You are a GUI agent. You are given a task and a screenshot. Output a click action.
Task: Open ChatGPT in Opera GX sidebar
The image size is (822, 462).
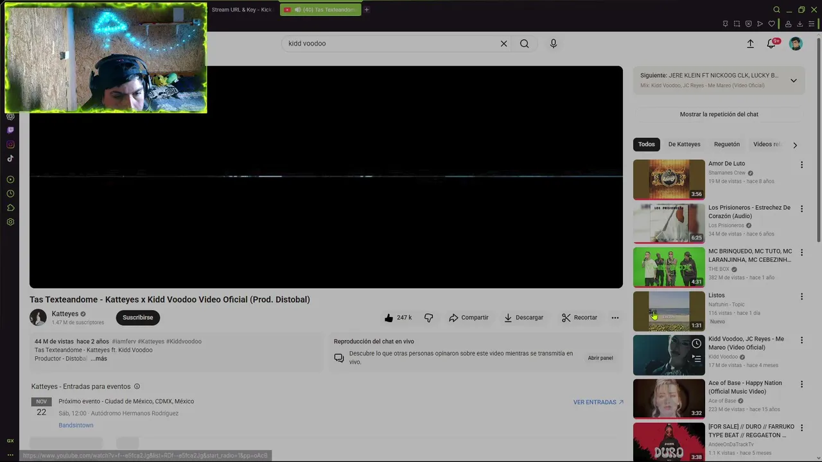[x=10, y=116]
